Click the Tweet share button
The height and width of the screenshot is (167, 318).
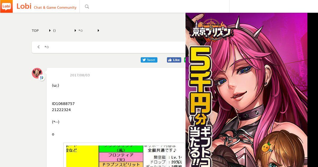pos(149,60)
